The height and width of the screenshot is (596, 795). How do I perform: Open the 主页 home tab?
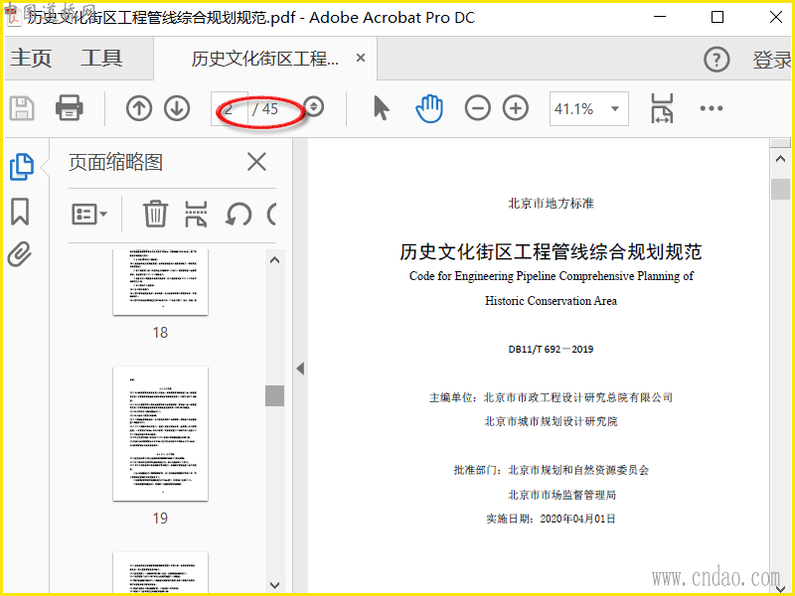point(32,58)
